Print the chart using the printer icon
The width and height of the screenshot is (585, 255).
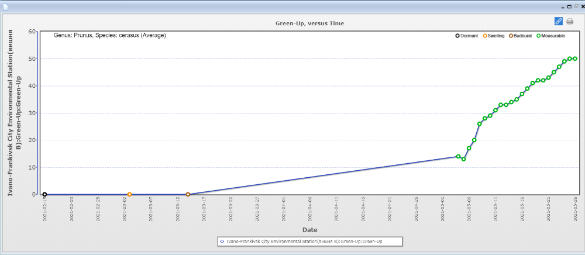570,21
